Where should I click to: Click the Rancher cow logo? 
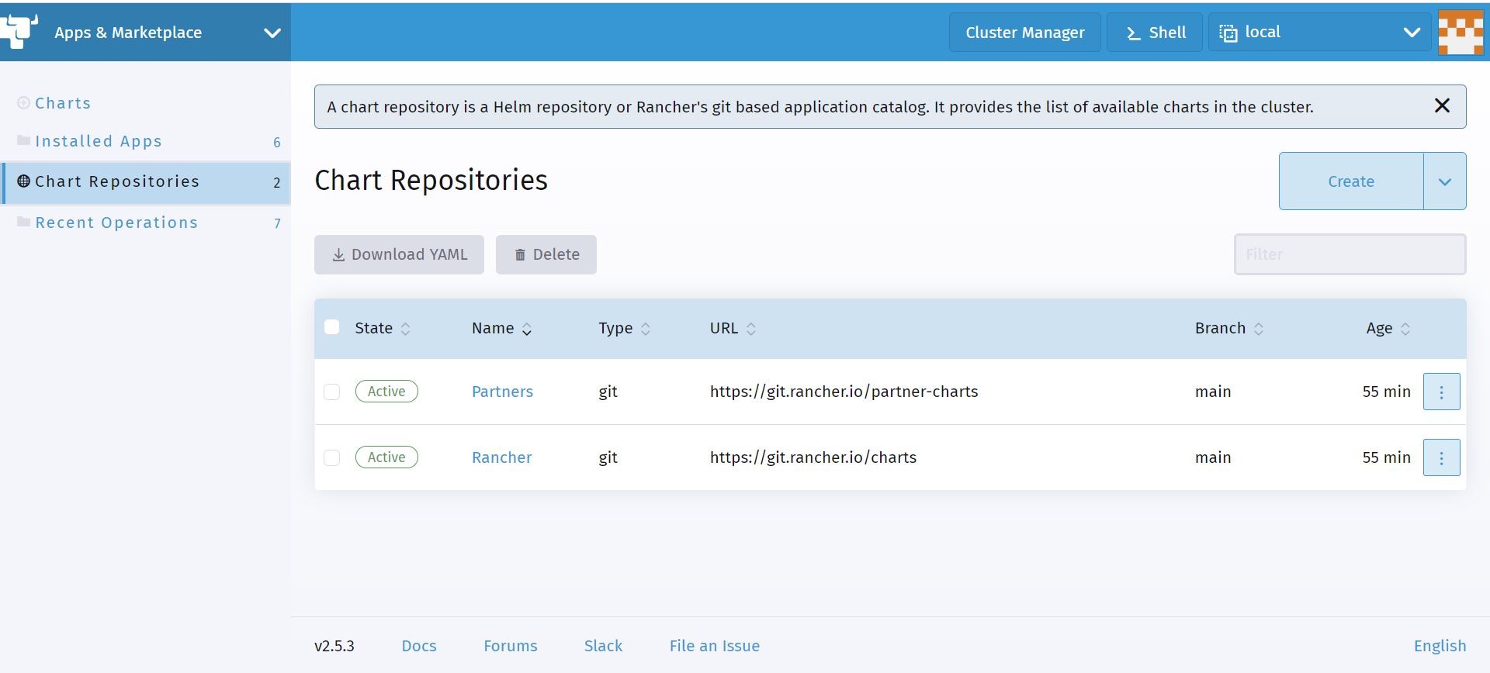pyautogui.click(x=19, y=32)
